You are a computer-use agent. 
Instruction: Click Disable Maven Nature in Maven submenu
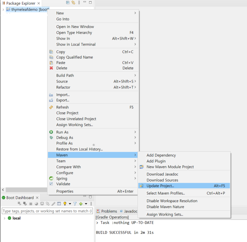[184, 207]
